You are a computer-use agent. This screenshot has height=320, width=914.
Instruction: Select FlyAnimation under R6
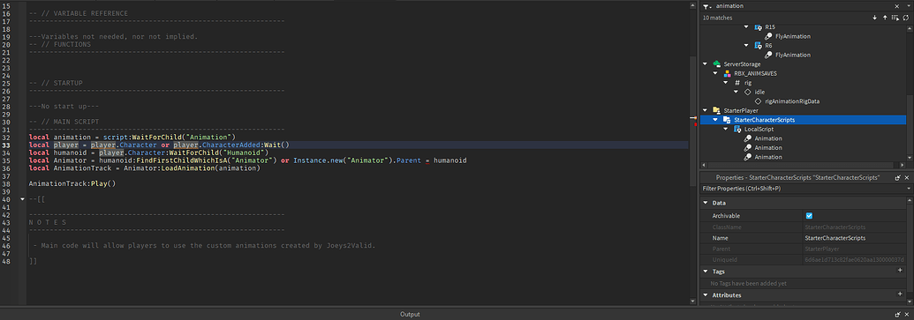pyautogui.click(x=793, y=55)
